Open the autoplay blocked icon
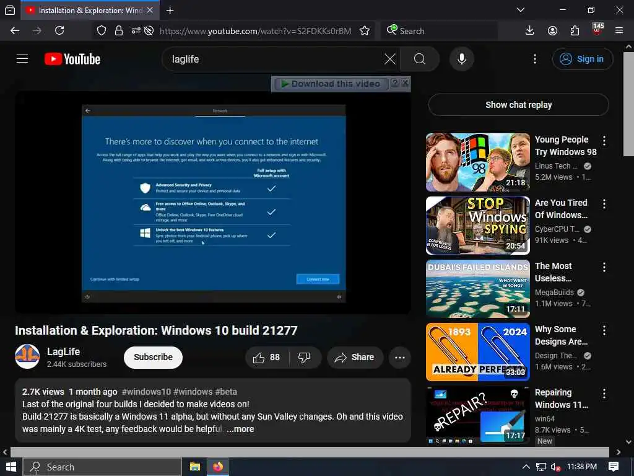This screenshot has height=476, width=634. 149,31
